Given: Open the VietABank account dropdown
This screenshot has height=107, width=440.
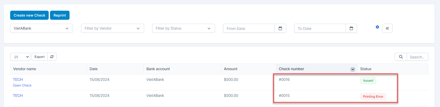Looking at the screenshot, I should [41, 28].
